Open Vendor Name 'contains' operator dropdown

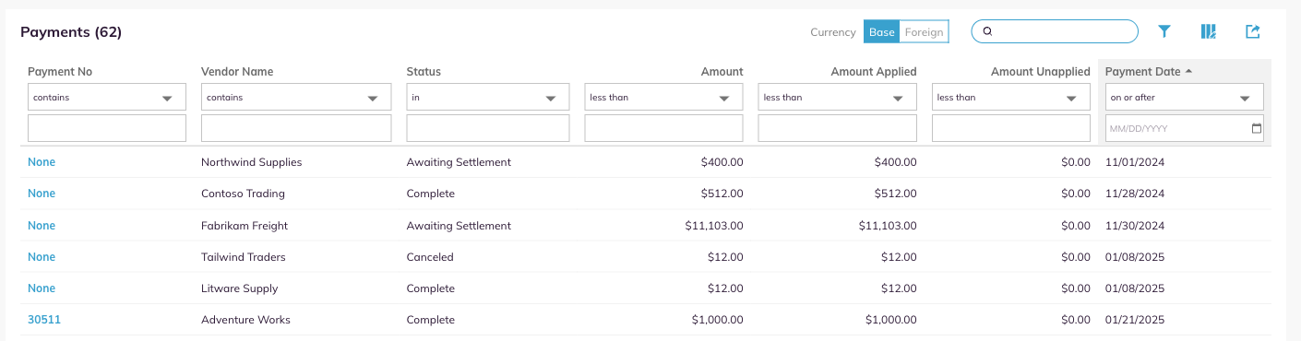pos(296,97)
